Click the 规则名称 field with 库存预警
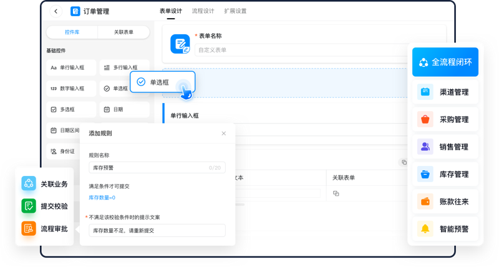 pos(157,168)
